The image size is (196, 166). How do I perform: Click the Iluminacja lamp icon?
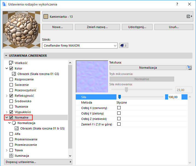[x=11, y=156]
